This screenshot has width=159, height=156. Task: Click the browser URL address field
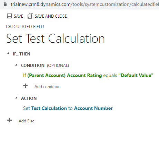85,4
